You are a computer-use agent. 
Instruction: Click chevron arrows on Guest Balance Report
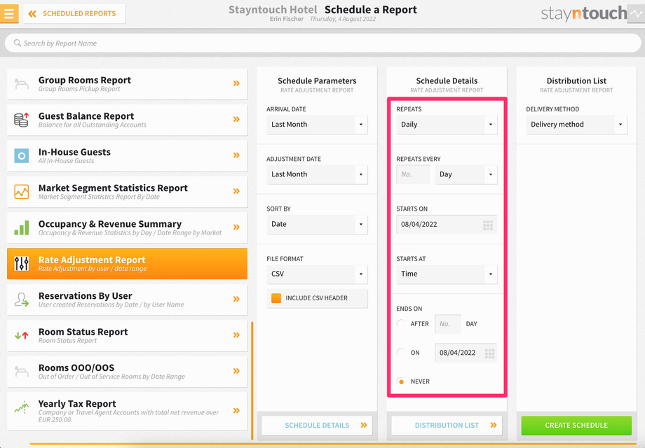click(236, 119)
